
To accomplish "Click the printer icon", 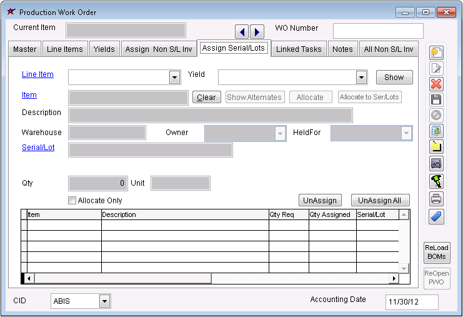I will (436, 199).
